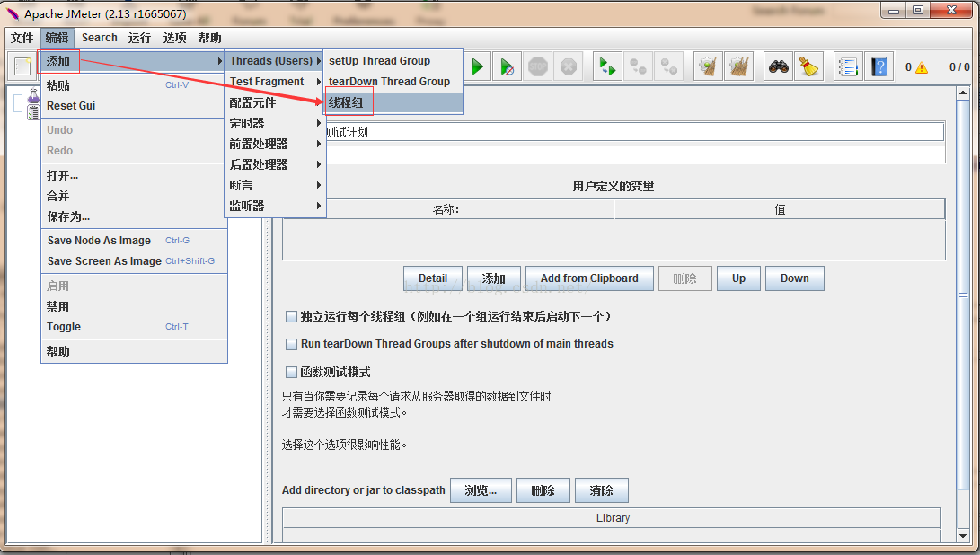Viewport: 980px width, 555px height.
Task: Select 合并 menu item
Action: point(134,196)
